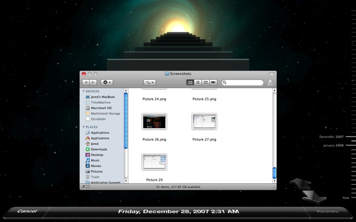Screen dimensions: 356x222
Task: Open the Action gear menu
Action: [x=107, y=83]
